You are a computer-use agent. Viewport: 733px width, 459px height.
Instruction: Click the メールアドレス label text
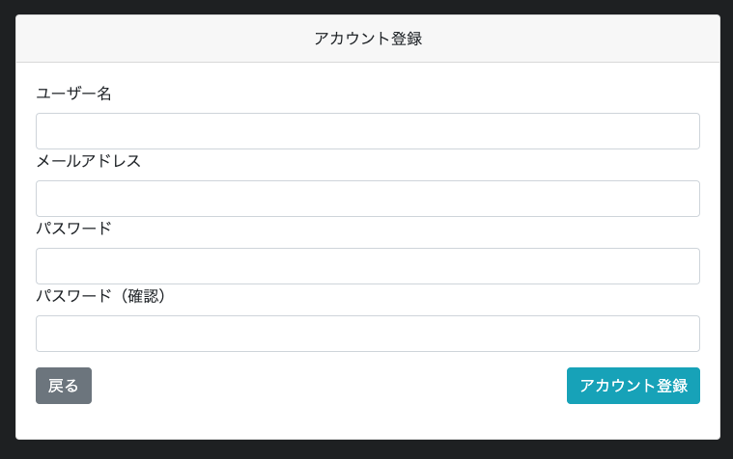89,161
